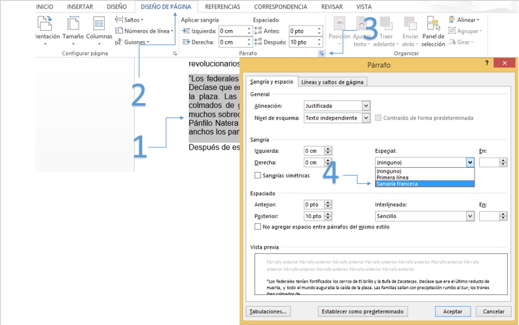The image size is (519, 325).
Task: Open the Saltos breaks menu
Action: click(131, 20)
